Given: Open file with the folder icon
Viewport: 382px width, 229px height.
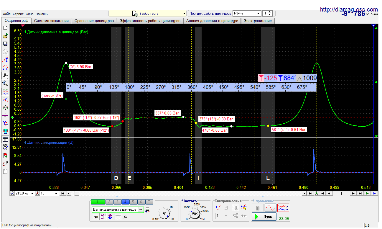Looking at the screenshot, I should pyautogui.click(x=5, y=36).
